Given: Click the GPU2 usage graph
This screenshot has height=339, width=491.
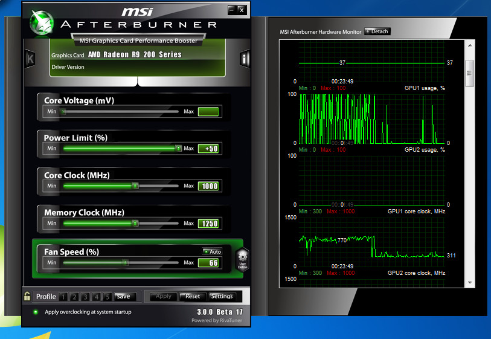Looking at the screenshot, I should 371,181.
